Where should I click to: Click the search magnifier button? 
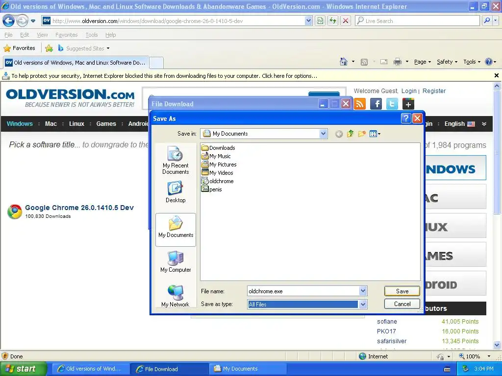[487, 21]
